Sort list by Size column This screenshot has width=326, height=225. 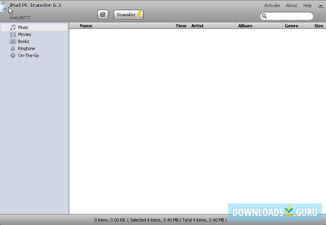click(314, 25)
